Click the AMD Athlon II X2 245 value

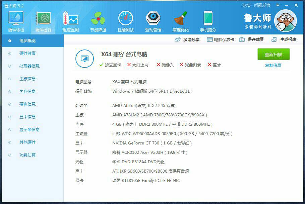click(143, 106)
